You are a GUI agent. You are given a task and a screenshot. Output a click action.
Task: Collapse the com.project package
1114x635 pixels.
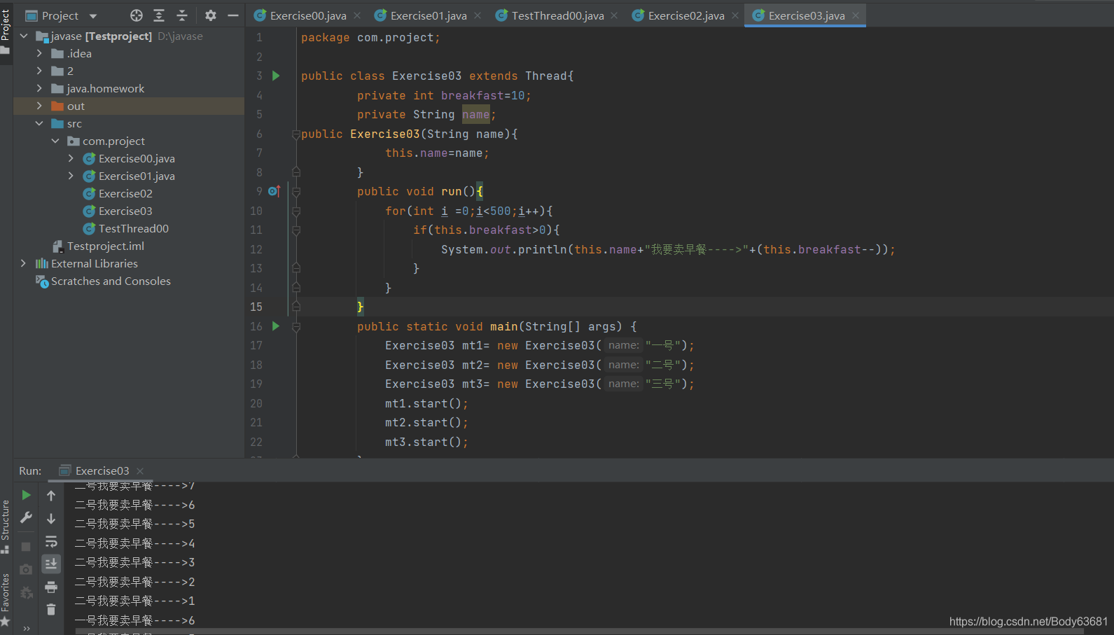[x=55, y=141]
